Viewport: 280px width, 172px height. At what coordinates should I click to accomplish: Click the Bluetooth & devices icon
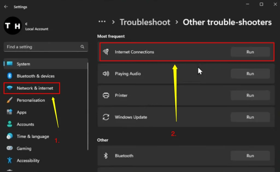tap(10, 76)
